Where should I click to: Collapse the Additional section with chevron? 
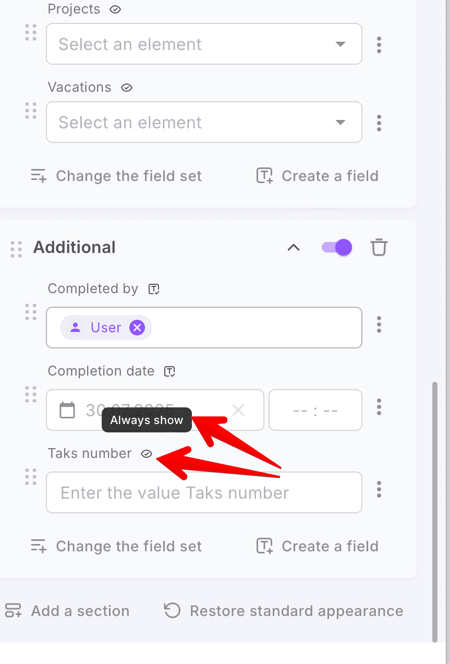294,247
